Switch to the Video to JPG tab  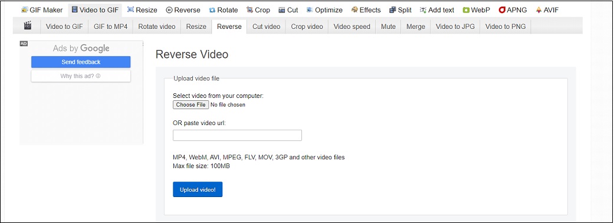click(x=455, y=27)
